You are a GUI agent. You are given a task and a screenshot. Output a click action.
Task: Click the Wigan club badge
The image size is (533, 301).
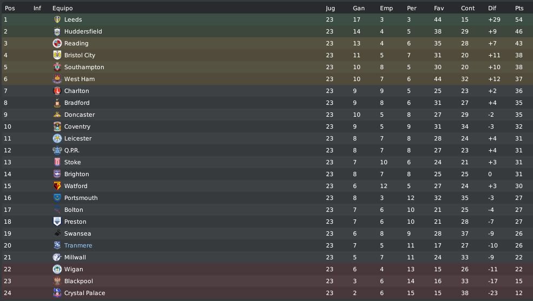tap(57, 270)
